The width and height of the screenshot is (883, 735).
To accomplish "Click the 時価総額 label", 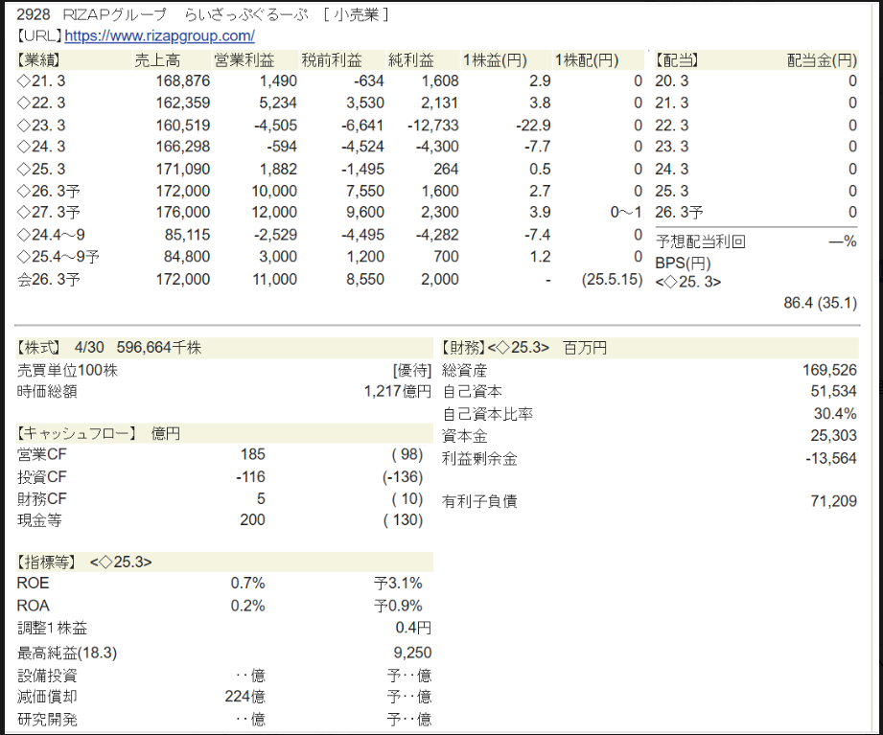I will click(x=47, y=391).
